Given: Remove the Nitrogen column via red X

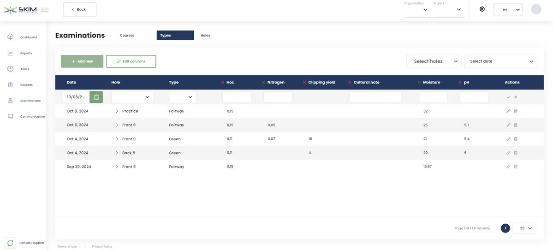Looking at the screenshot, I should pos(263,82).
